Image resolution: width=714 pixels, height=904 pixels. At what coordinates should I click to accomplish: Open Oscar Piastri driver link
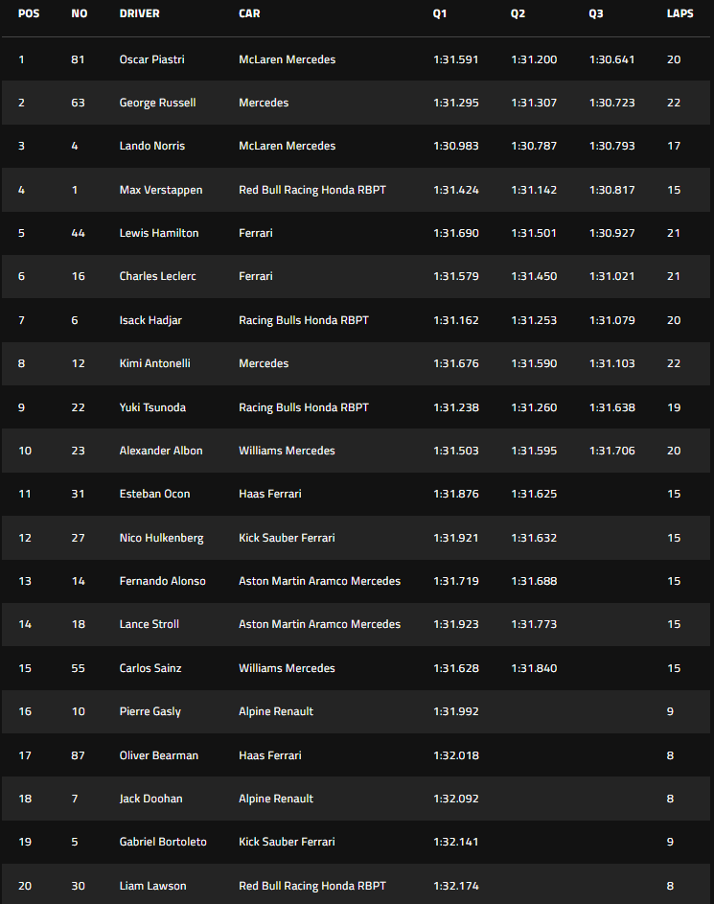151,59
